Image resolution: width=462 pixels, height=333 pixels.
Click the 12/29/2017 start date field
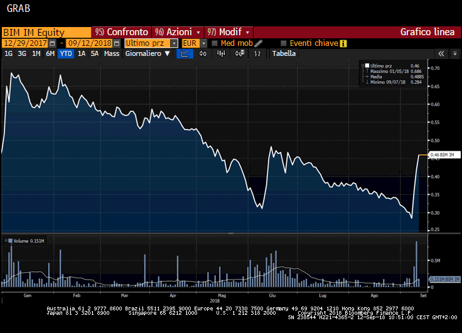[25, 43]
